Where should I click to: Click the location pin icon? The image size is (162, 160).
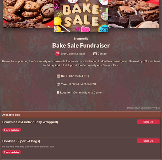click(58, 93)
